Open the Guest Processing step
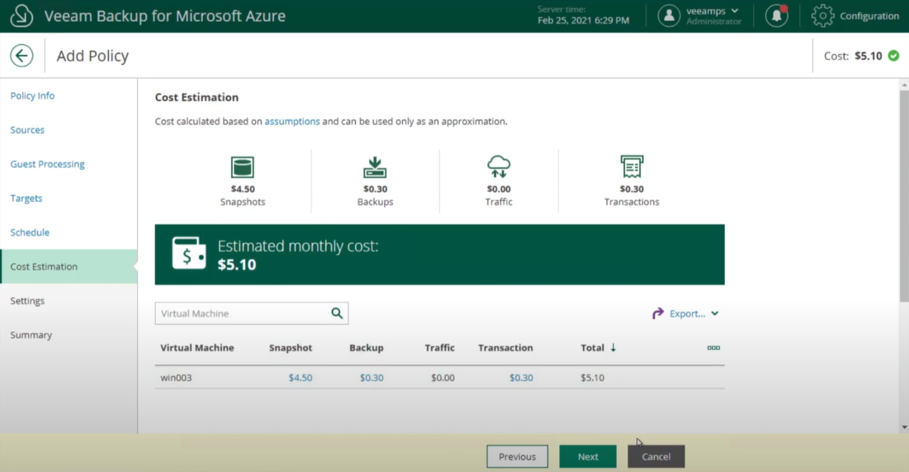 click(48, 164)
